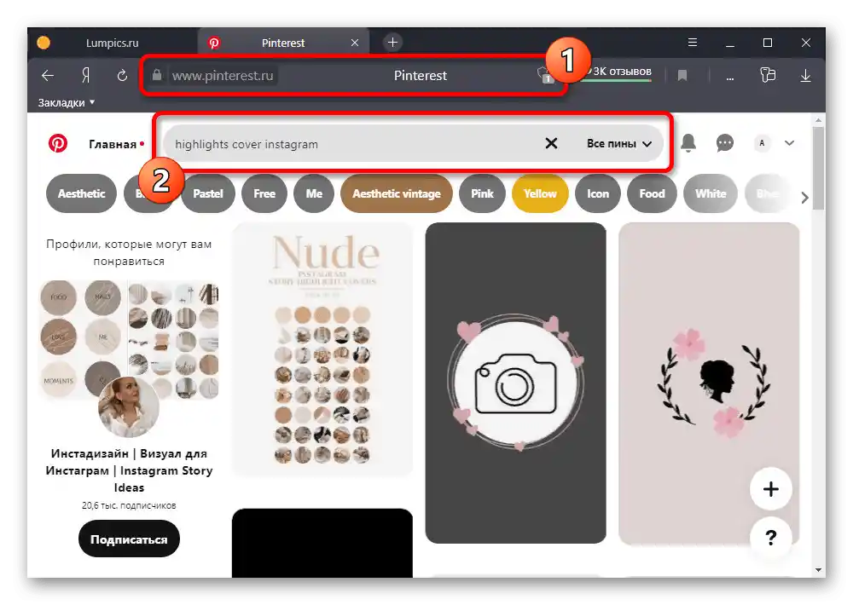Click the lock site security icon
853x605 pixels.
tap(157, 75)
